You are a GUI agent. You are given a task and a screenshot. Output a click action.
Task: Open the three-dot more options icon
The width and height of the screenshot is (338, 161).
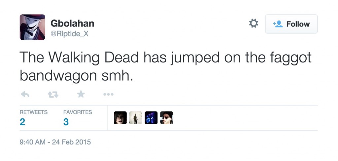tap(108, 95)
